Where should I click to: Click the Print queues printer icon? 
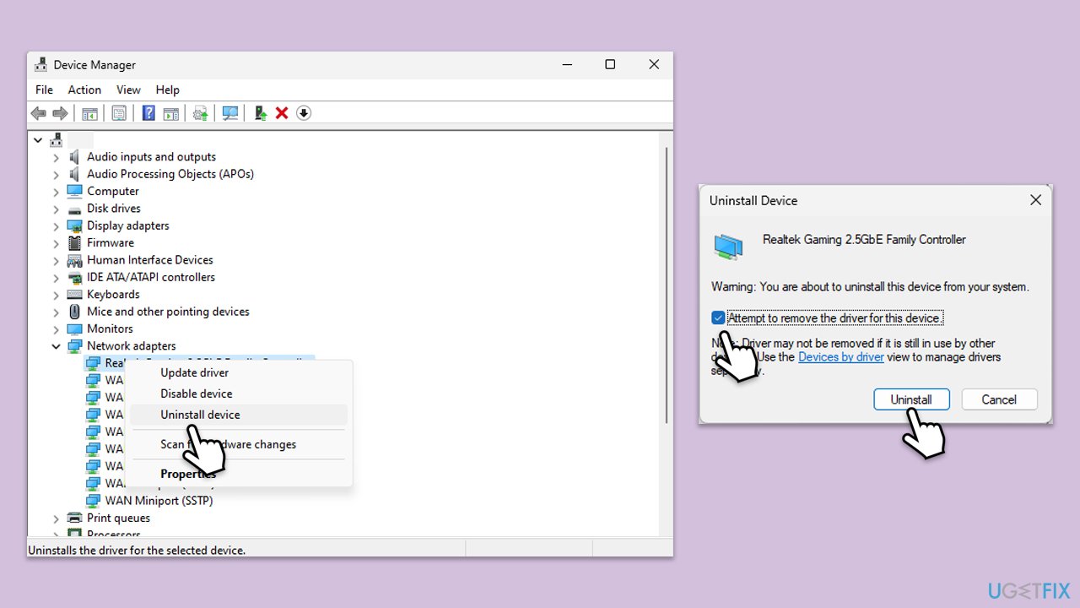74,518
